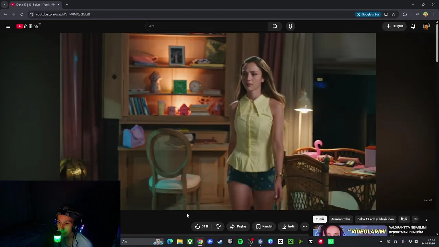Bookmark this page with the star icon
Viewport: 439px width, 247px height.
[393, 14]
